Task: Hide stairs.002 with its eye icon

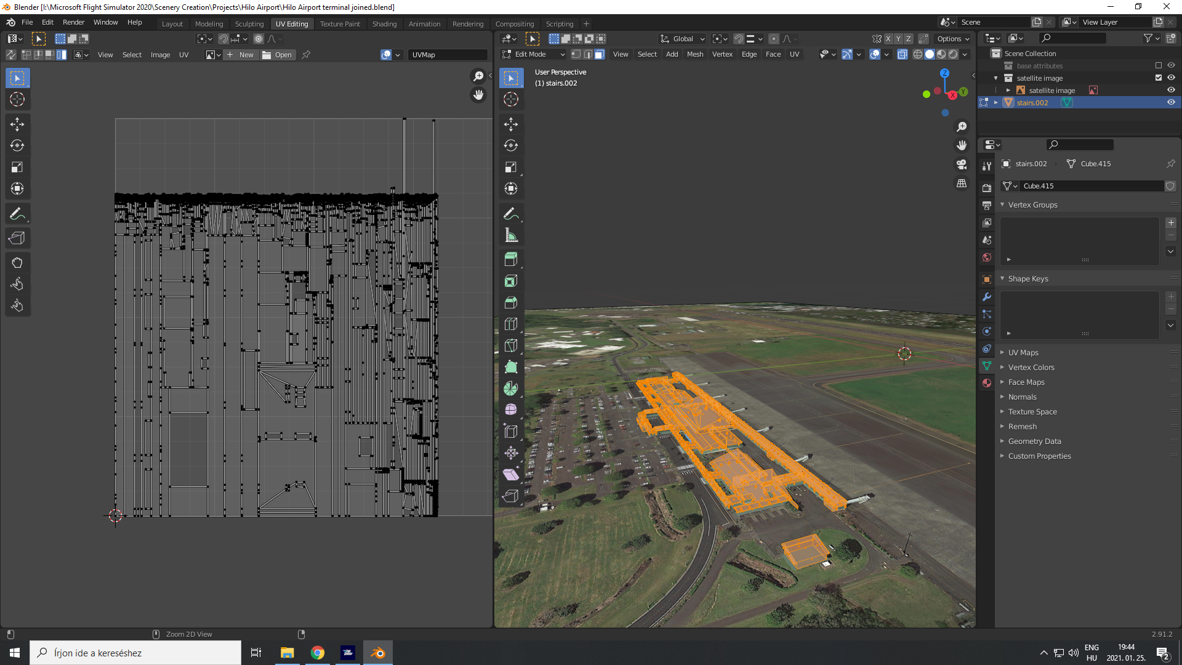Action: coord(1171,102)
